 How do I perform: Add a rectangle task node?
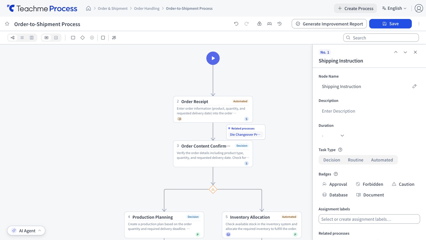coord(73,38)
